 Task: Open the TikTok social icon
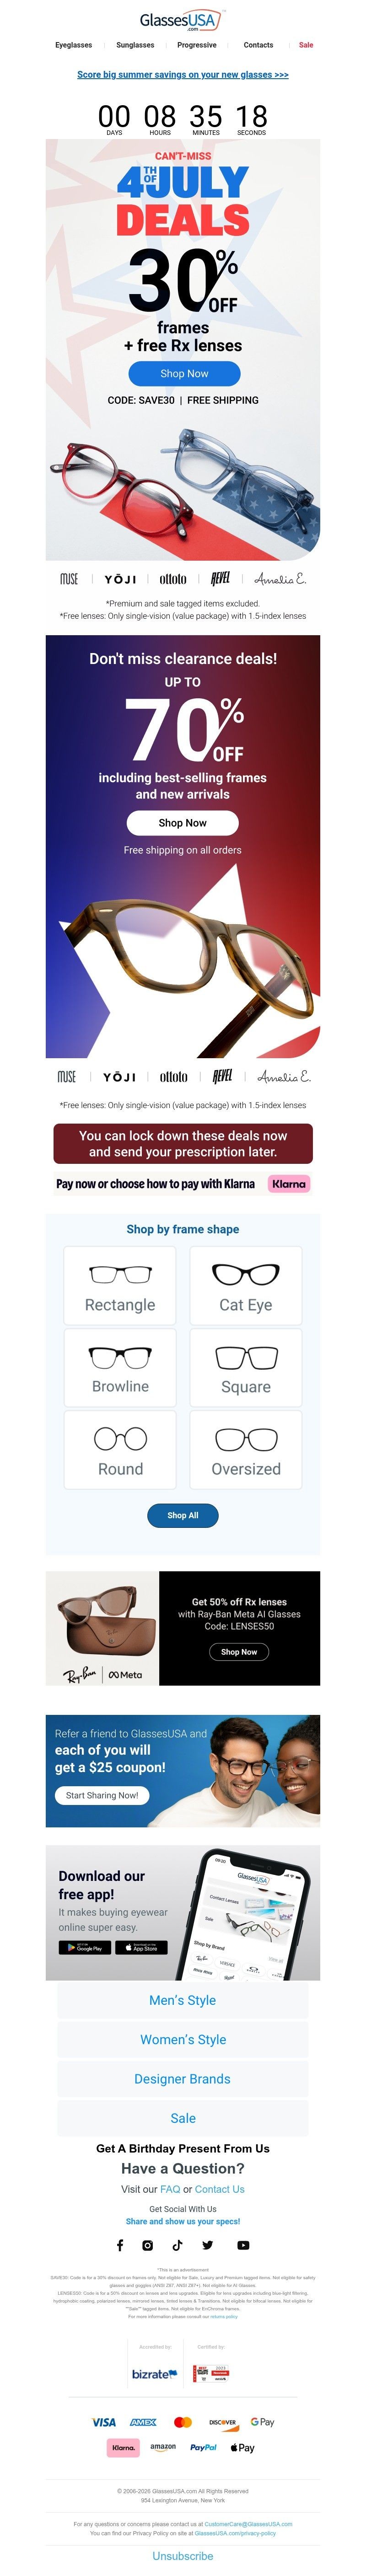coord(177,2245)
